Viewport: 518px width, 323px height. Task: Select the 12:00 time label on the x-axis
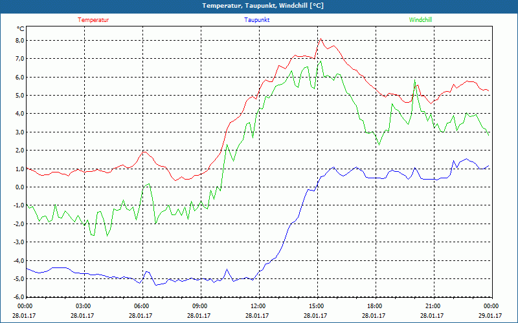258,306
